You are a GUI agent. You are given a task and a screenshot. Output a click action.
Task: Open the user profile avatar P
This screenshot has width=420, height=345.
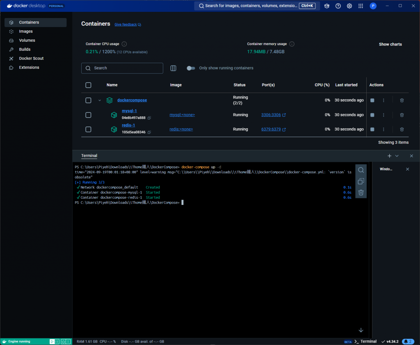[373, 6]
